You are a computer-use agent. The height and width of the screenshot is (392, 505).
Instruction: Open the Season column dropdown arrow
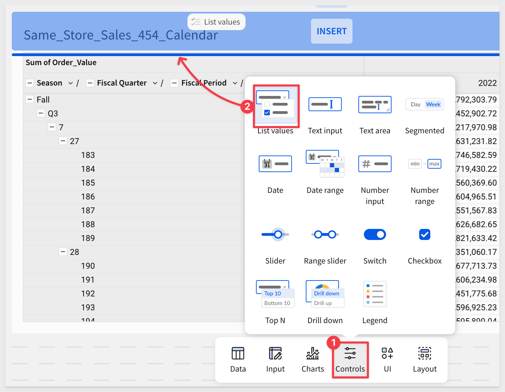click(x=71, y=83)
